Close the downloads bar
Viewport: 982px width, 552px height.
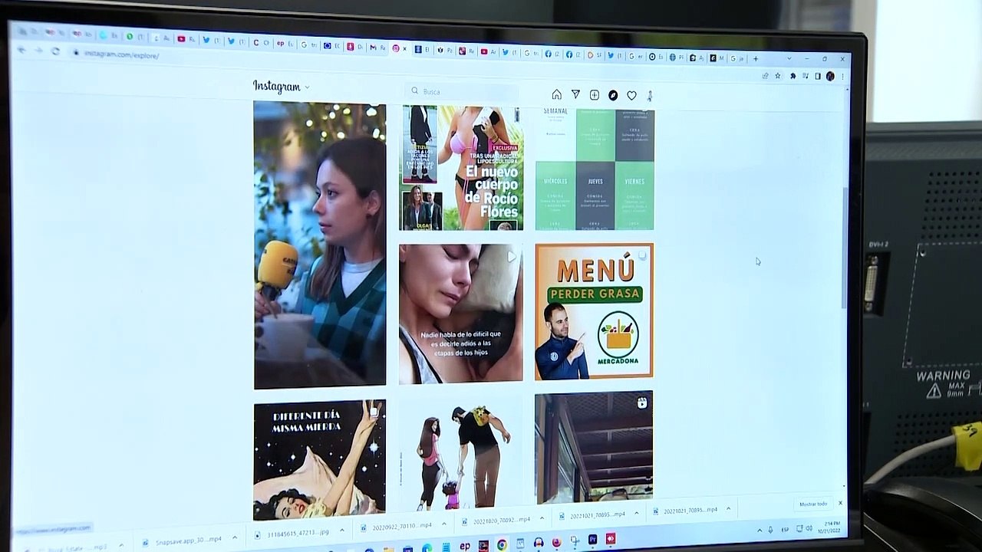click(x=840, y=503)
